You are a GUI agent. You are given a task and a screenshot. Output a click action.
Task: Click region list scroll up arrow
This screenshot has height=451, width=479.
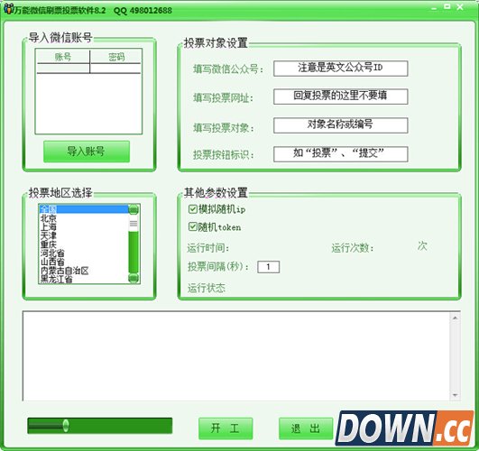[x=134, y=209]
